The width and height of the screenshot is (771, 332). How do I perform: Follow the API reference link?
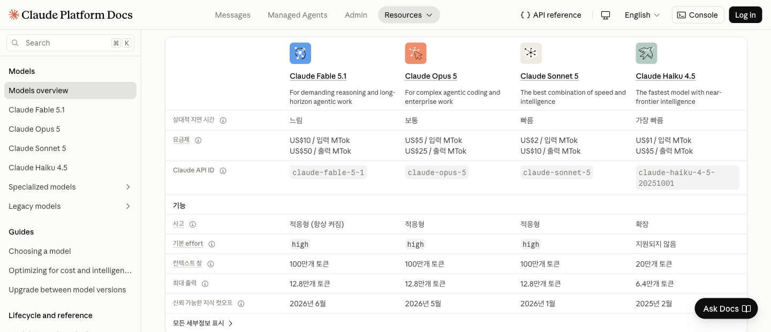click(x=551, y=15)
